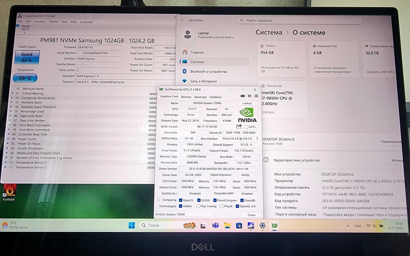The width and height of the screenshot is (410, 256).
Task: Toggle the OpenGL 4.6 checkbox
Action: (237, 206)
